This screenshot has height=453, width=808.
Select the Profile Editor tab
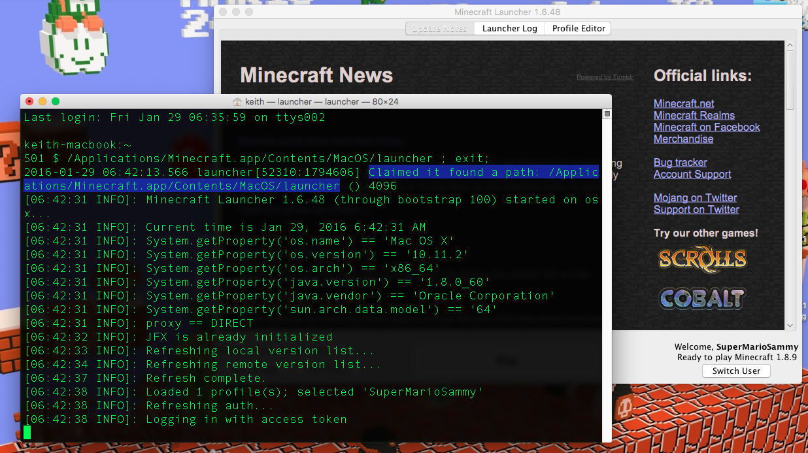tap(579, 29)
